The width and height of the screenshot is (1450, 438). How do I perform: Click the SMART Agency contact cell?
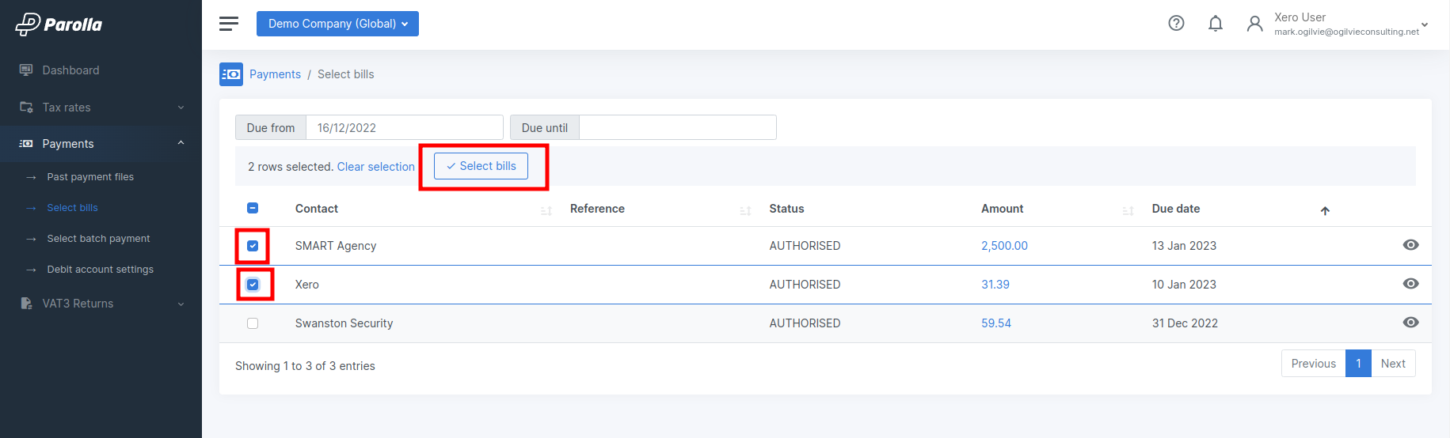336,246
